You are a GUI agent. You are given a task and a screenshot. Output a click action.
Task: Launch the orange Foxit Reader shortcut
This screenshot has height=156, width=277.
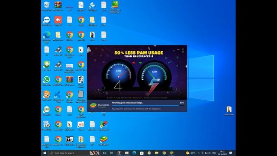point(47,95)
